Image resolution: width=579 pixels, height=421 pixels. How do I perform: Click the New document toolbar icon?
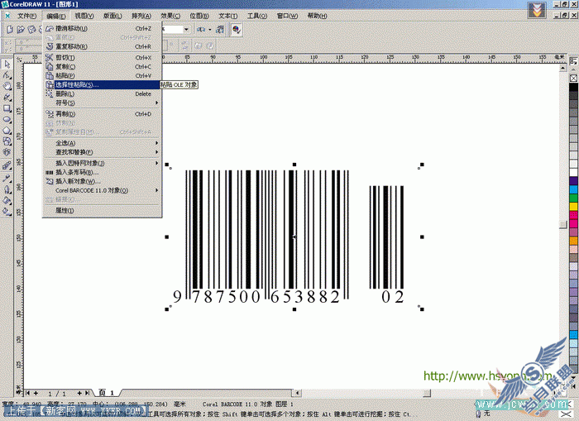(x=10, y=29)
